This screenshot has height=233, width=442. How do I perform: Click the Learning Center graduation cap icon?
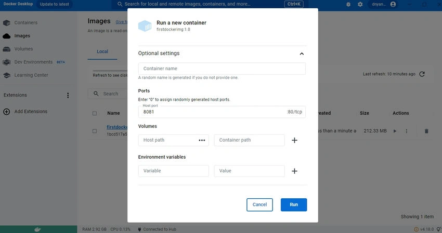tap(6, 75)
